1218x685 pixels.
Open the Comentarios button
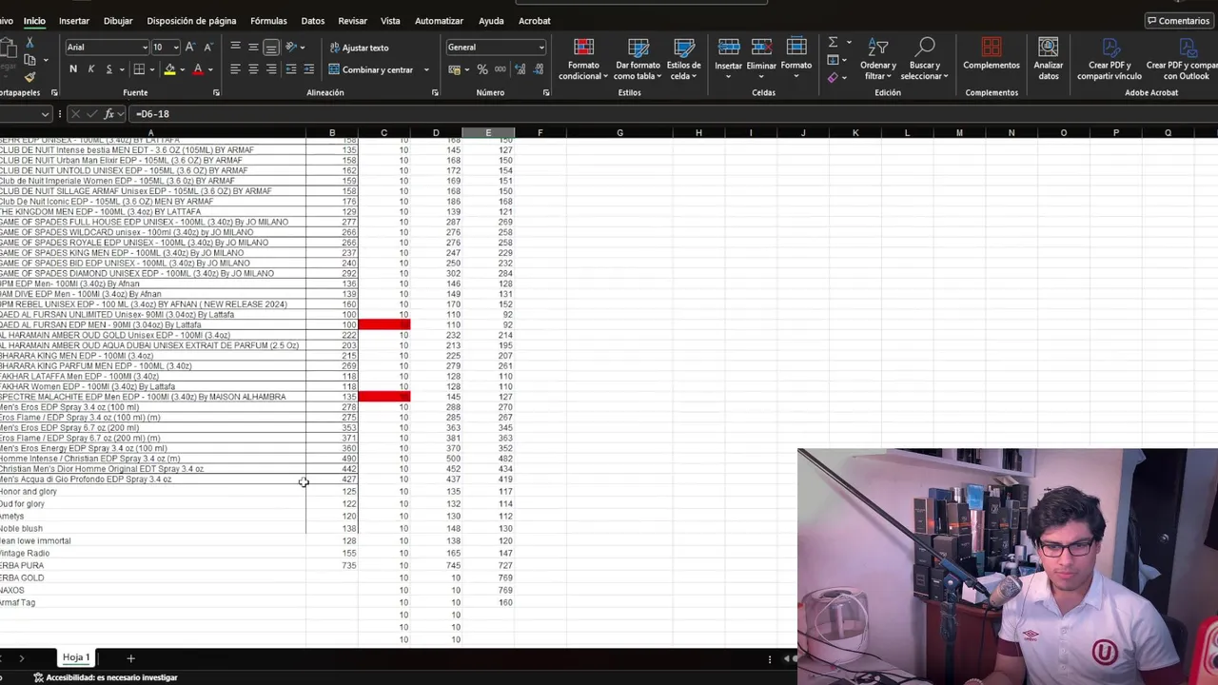1178,21
